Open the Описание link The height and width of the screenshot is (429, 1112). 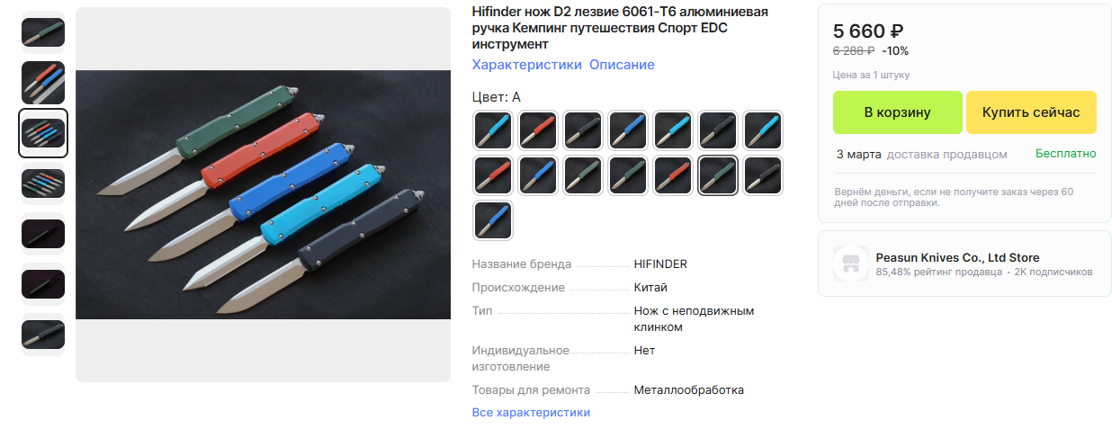(622, 65)
